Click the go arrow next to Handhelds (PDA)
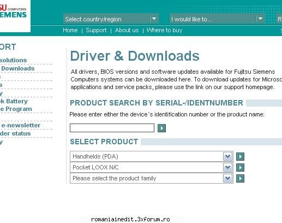282x223 pixels. (240, 156)
